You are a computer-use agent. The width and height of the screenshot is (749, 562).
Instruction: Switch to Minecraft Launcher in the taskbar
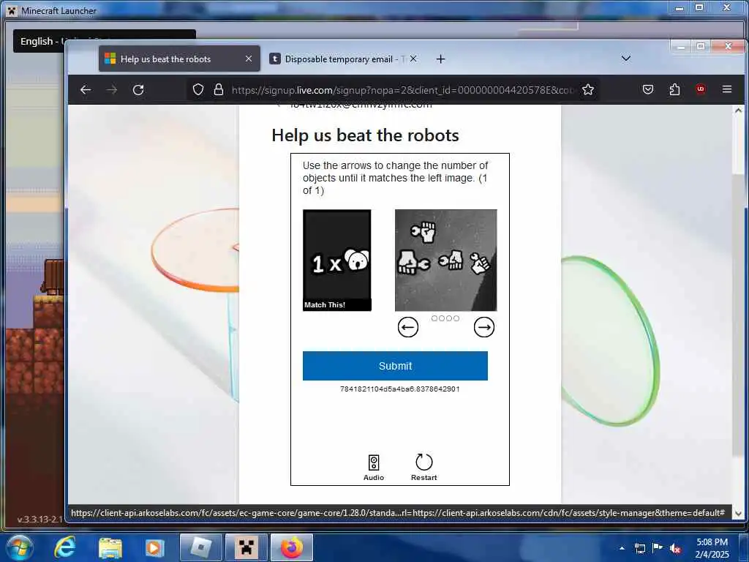click(x=246, y=547)
